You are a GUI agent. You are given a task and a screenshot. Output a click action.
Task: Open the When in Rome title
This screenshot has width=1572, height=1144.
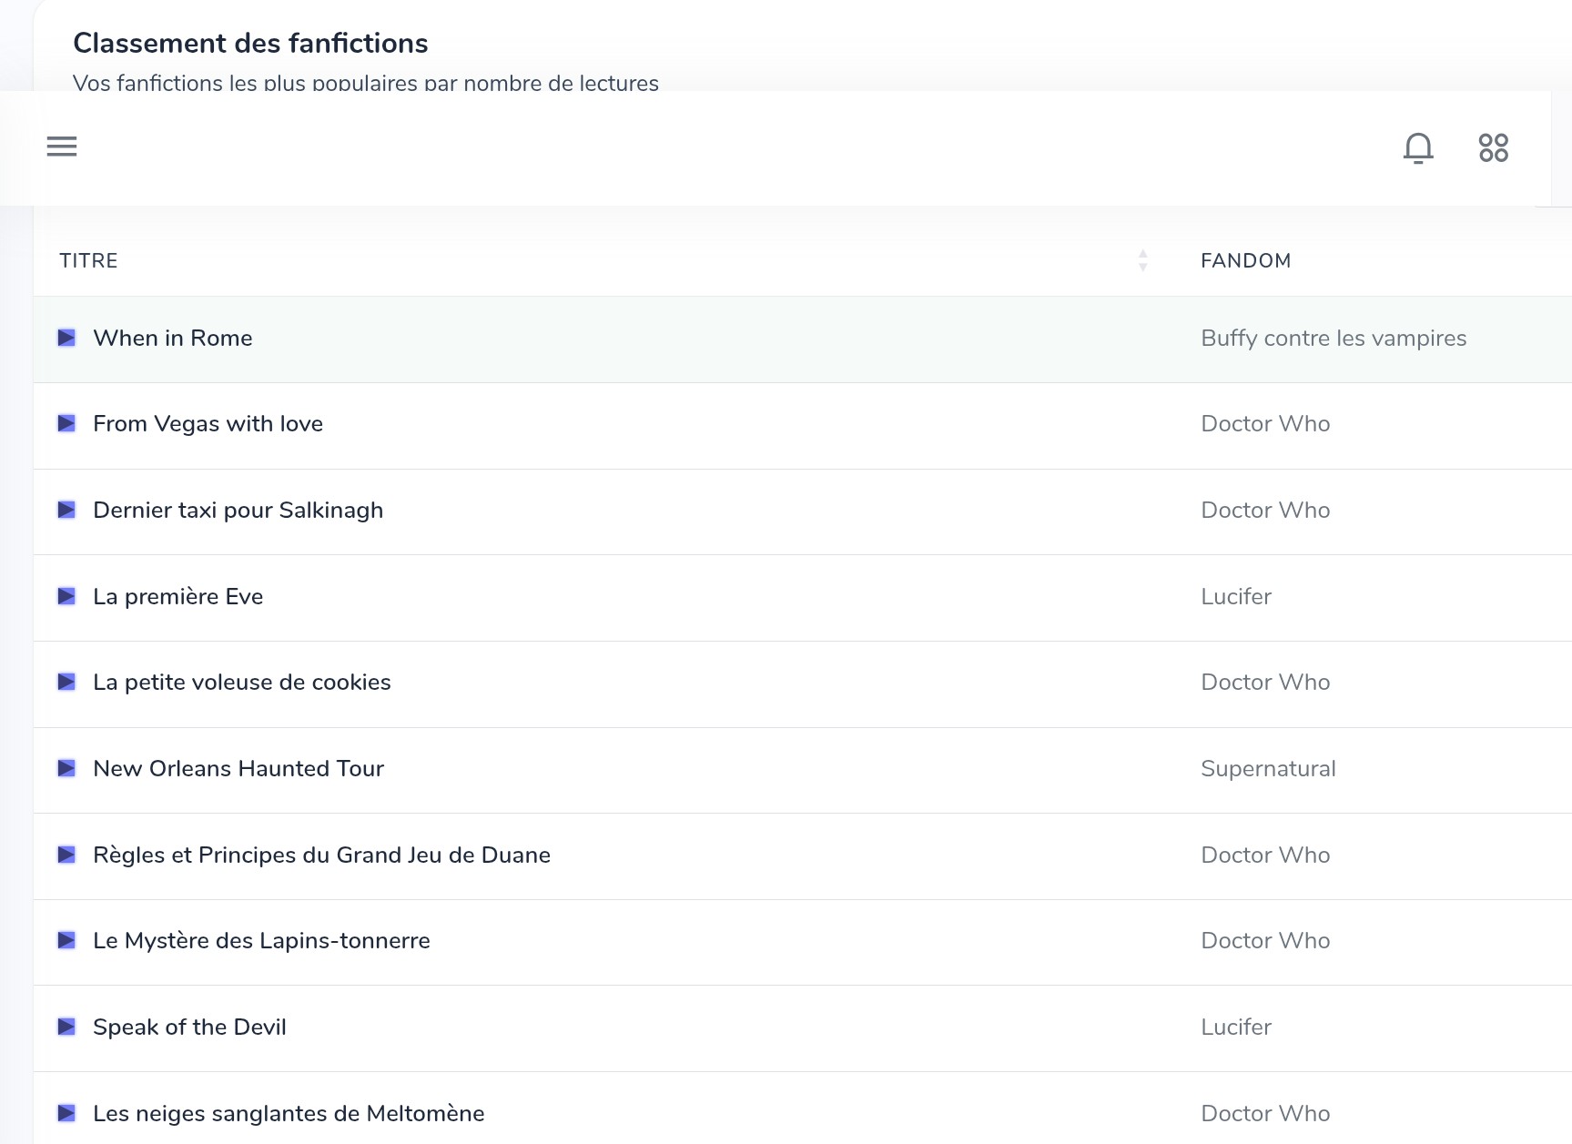[x=173, y=338]
